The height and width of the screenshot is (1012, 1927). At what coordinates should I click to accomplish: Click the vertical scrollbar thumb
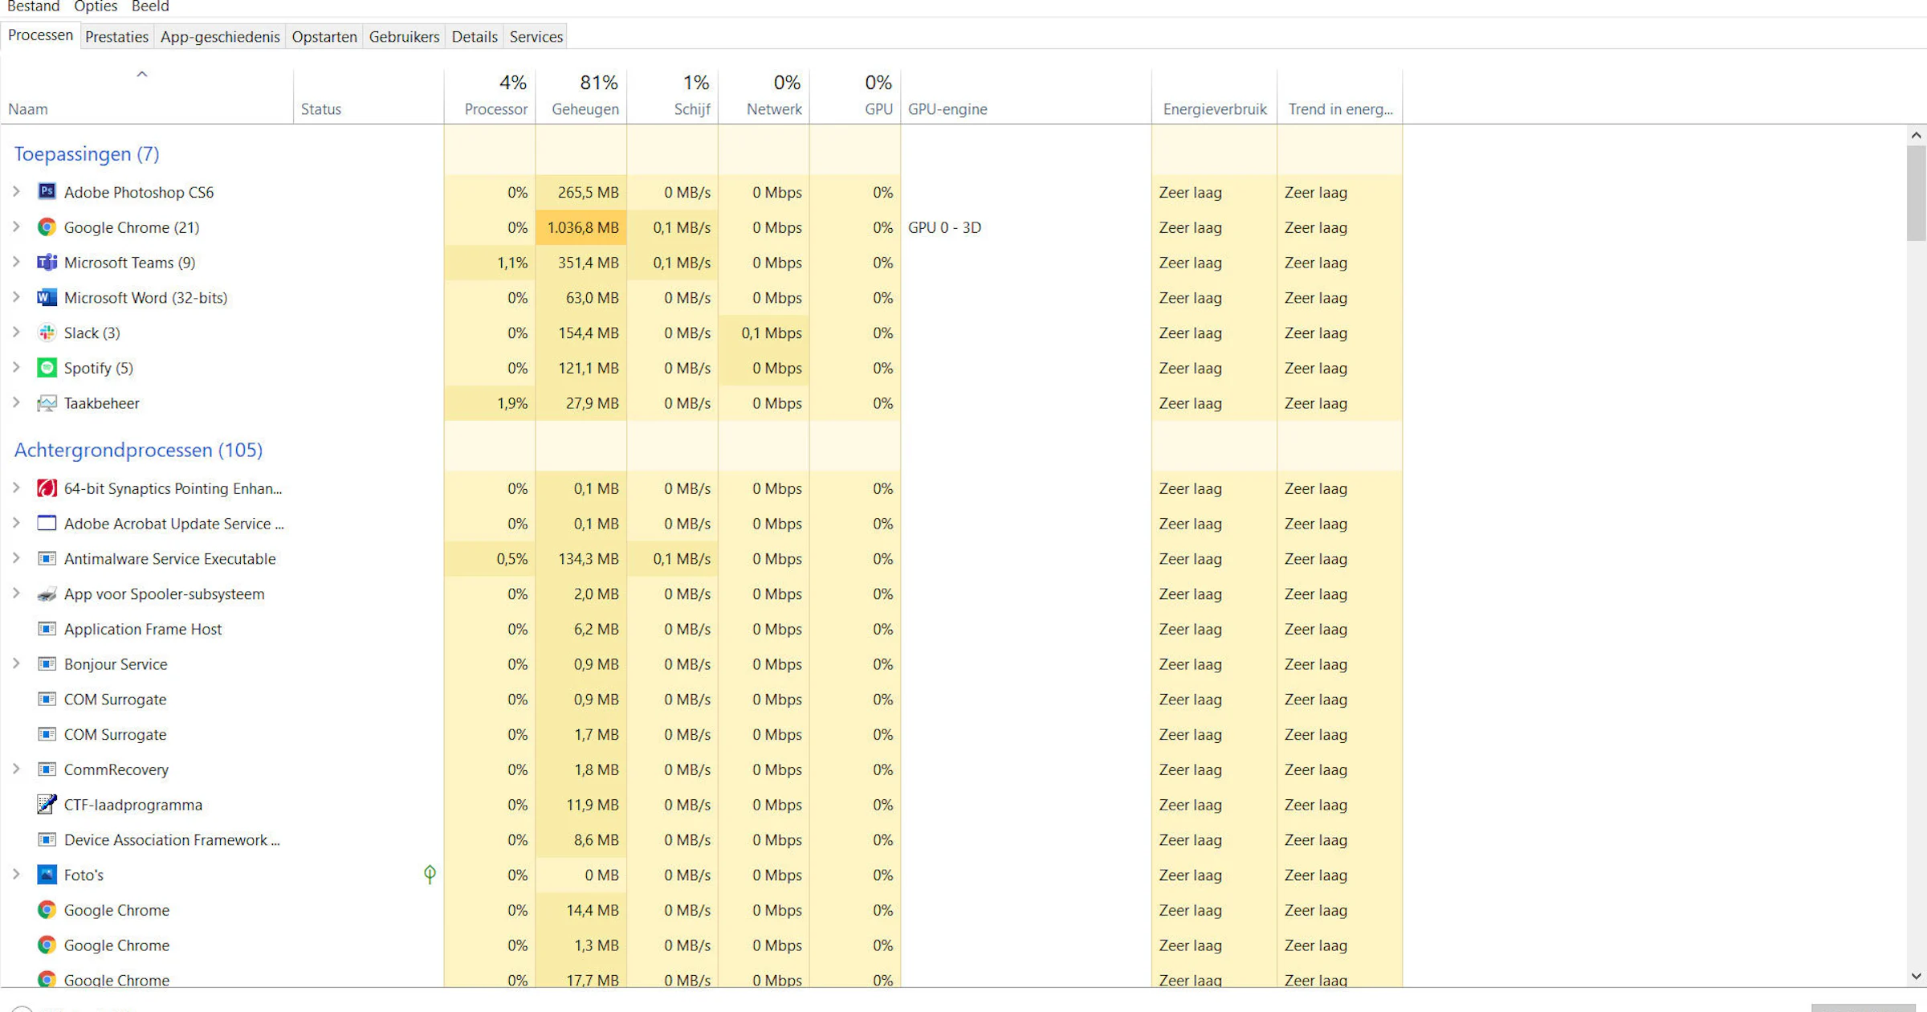1917,193
